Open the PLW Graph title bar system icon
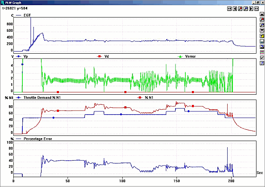The height and width of the screenshot is (187, 265). click(3, 2)
